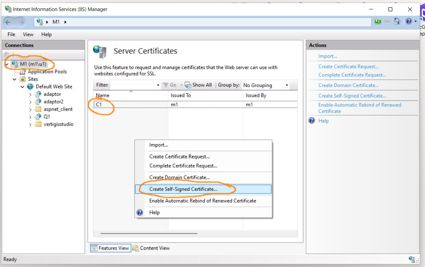Open the Filter dropdown arrow
Viewport: 425px width, 267px height.
(x=158, y=85)
